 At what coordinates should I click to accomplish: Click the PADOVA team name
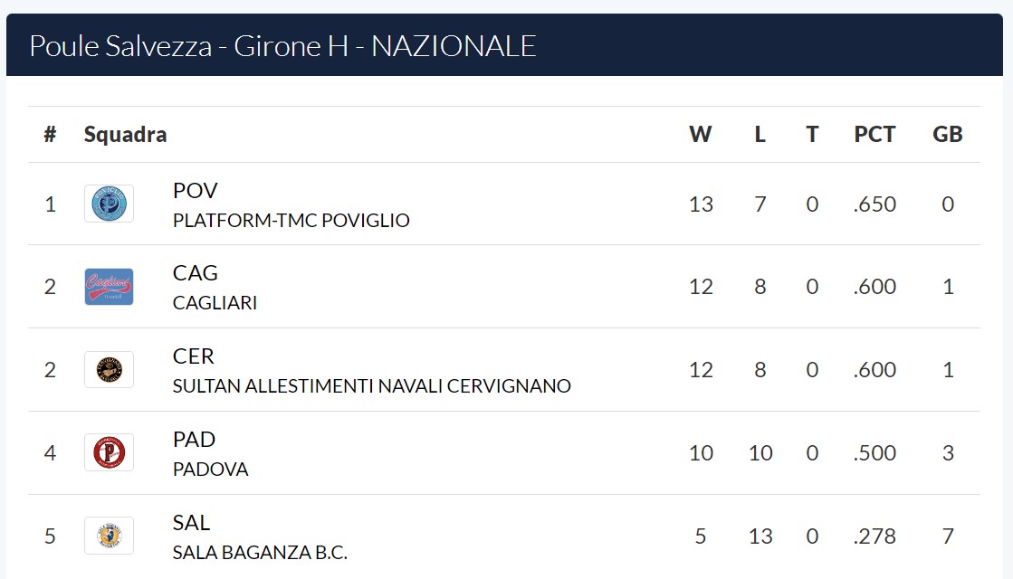210,470
